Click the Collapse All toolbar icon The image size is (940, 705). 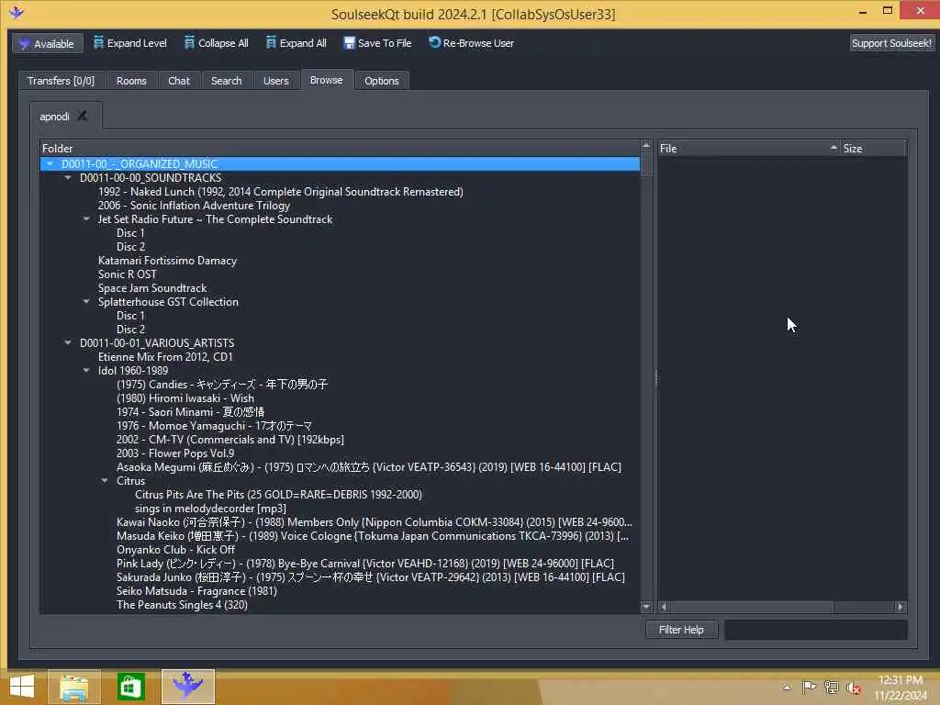189,42
